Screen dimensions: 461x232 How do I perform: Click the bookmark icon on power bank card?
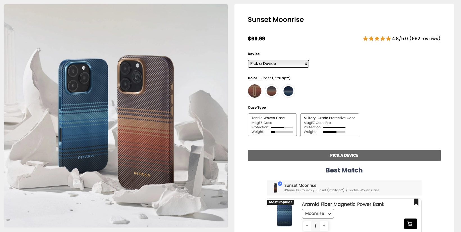416,202
